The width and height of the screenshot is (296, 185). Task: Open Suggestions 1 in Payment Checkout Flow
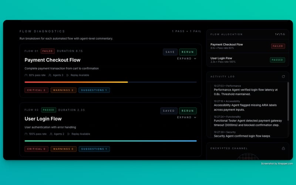[x=94, y=90]
